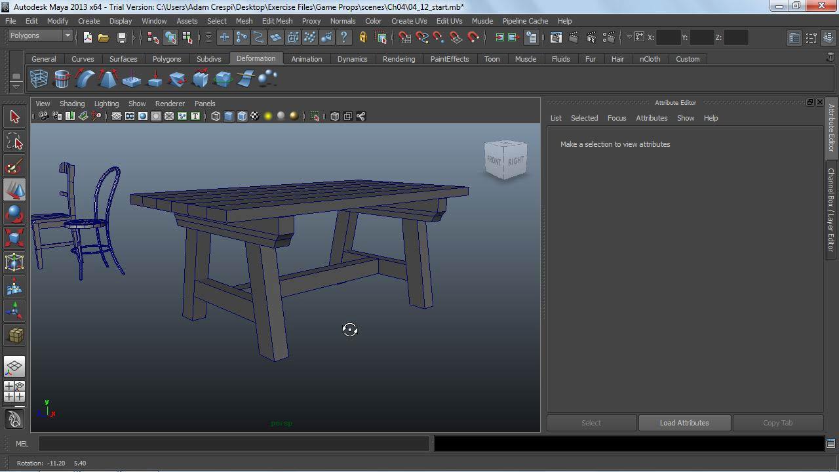The height and width of the screenshot is (472, 839).
Task: Open the Channel Box / Layer Editor tab
Action: click(831, 210)
